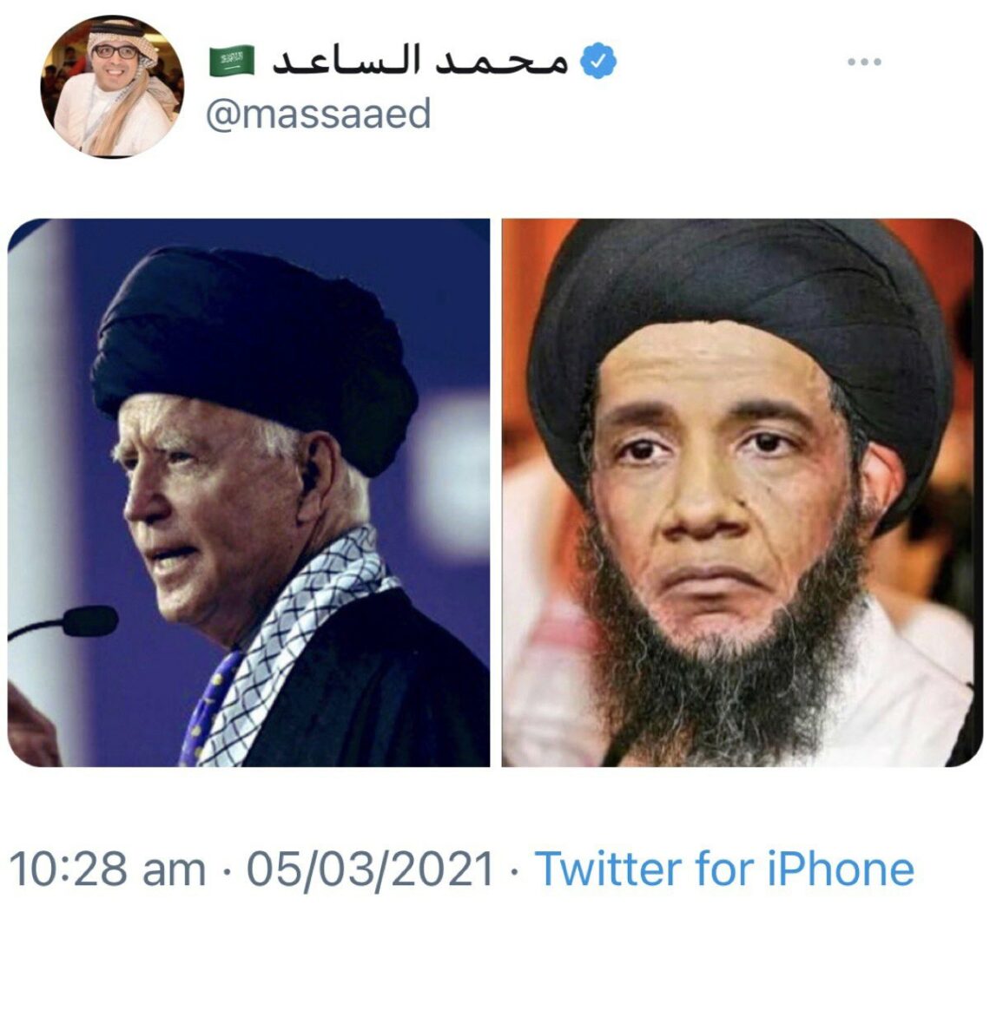
Task: Open the three-dot more options menu
Action: pos(864,62)
